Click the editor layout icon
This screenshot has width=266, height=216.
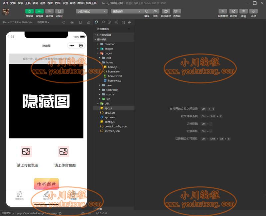pos(123,22)
